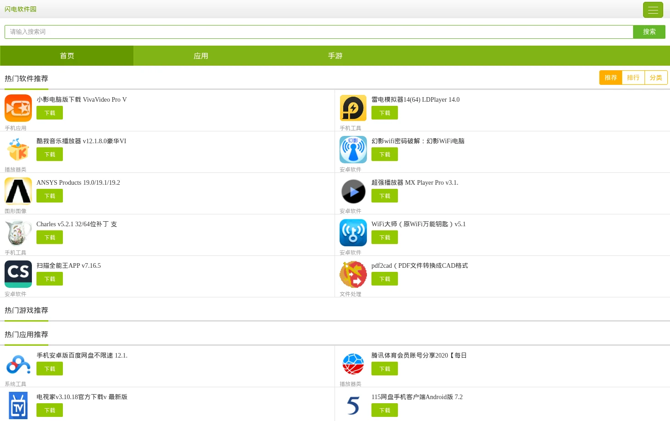670x421 pixels.
Task: Open the 超强播放器 MX Player Pro title
Action: point(415,182)
